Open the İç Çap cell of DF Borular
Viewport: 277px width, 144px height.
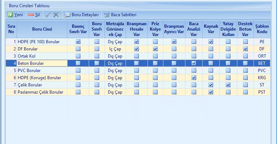coord(115,49)
